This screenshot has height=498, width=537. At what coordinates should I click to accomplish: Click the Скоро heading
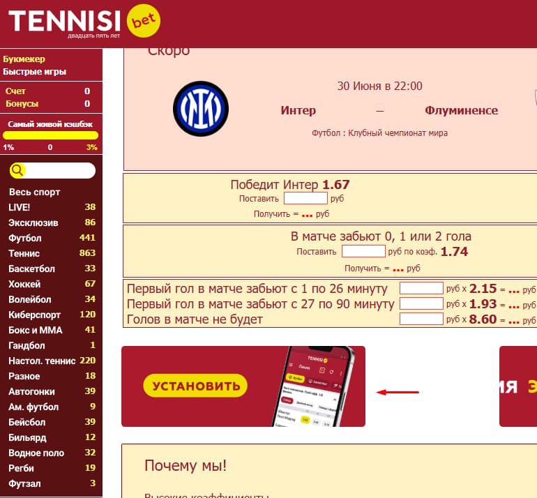(x=169, y=52)
